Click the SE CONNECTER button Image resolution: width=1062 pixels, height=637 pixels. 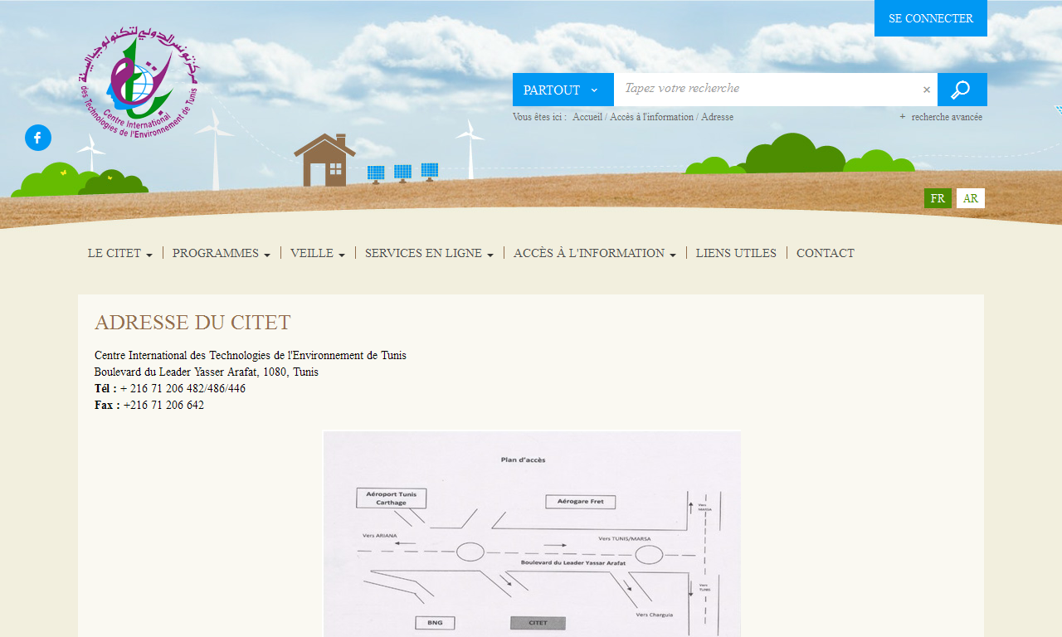pyautogui.click(x=931, y=18)
